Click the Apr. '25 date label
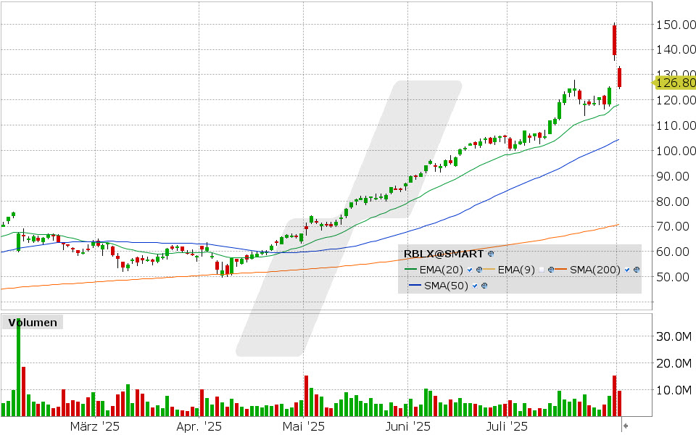Screen dimensions: 696x435 point(199,426)
